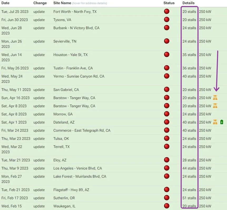Screen dimensions: 227x210
Task: Select the '35 stalls' cell
Action: click(189, 55)
